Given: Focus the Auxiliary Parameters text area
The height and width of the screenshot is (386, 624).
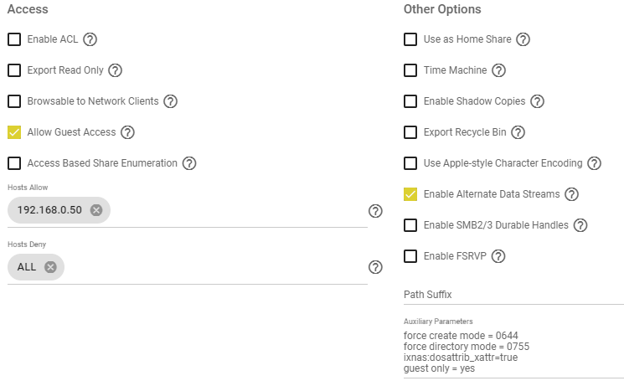Looking at the screenshot, I should [513, 352].
